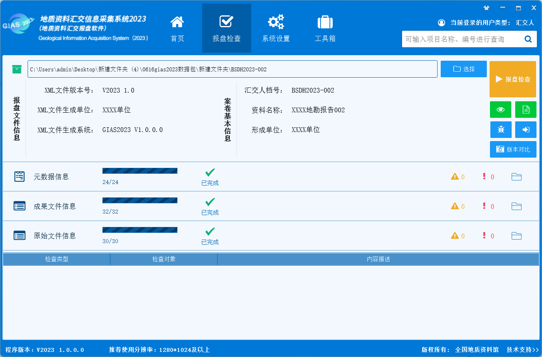Click the GIAS2023 V1.0.0.0 value
The image size is (542, 357).
(x=132, y=130)
